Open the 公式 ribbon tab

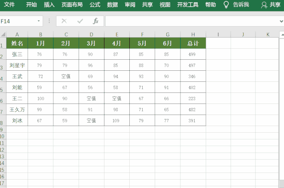[95, 4]
